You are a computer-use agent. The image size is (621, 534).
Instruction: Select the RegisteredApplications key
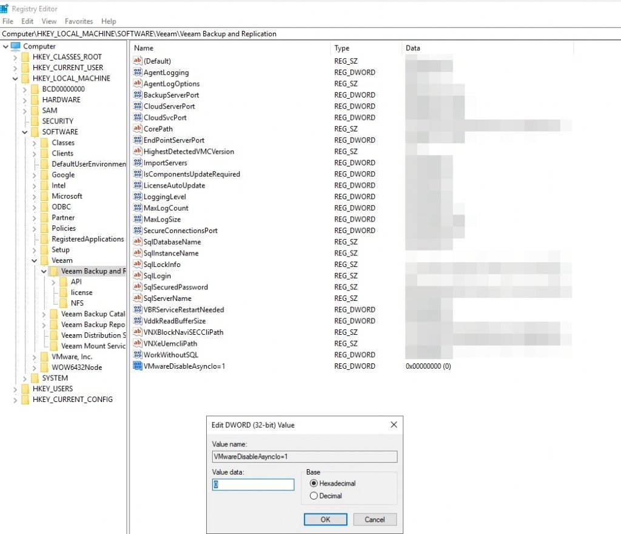[87, 239]
